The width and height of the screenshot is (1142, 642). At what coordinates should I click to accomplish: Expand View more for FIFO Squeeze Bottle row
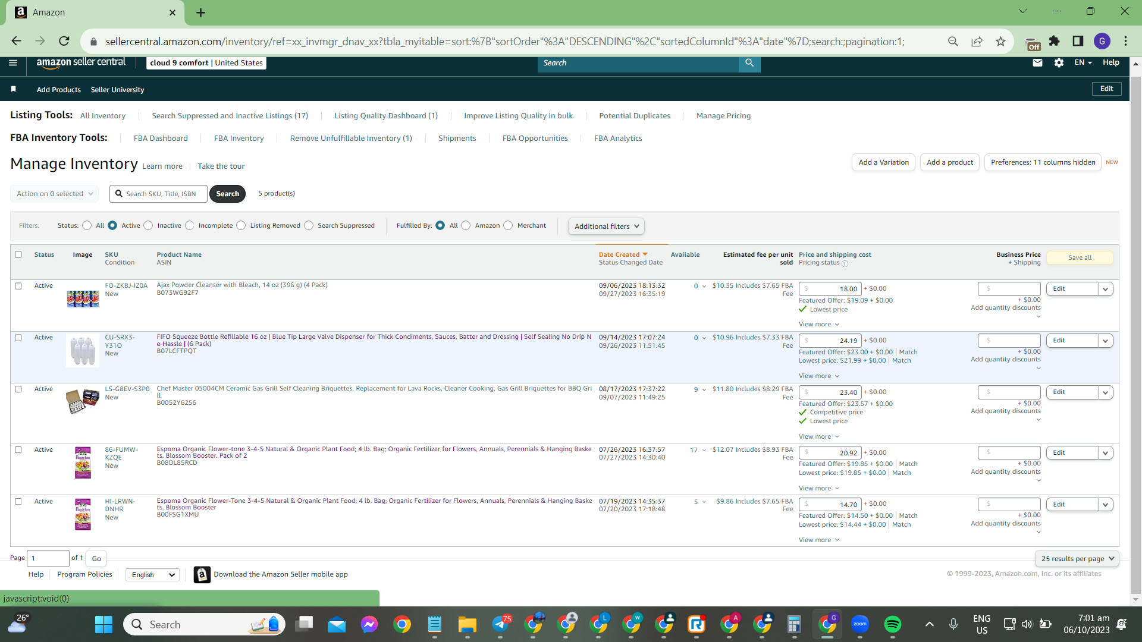point(818,376)
